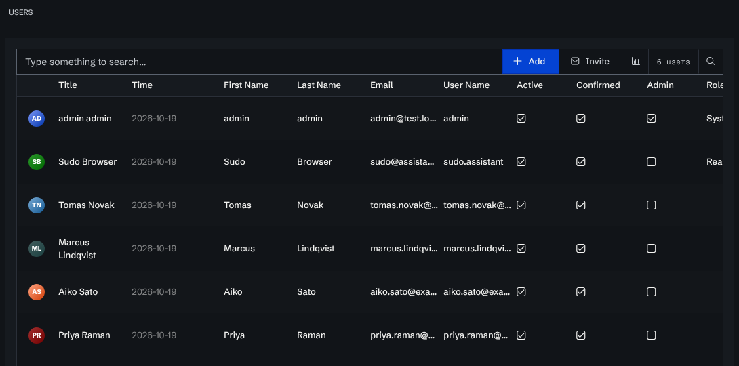Enable Admin checkbox for Sudo Browser
The image size is (739, 366).
(652, 161)
